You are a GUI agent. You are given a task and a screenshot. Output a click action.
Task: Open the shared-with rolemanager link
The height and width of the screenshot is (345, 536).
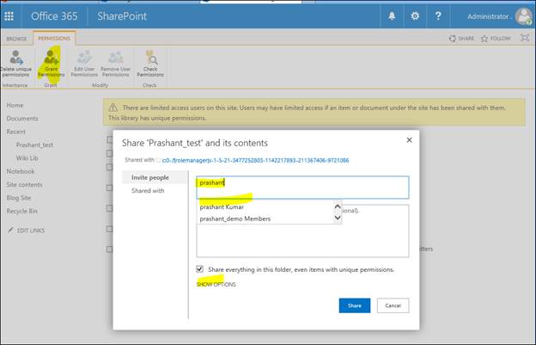pyautogui.click(x=255, y=160)
